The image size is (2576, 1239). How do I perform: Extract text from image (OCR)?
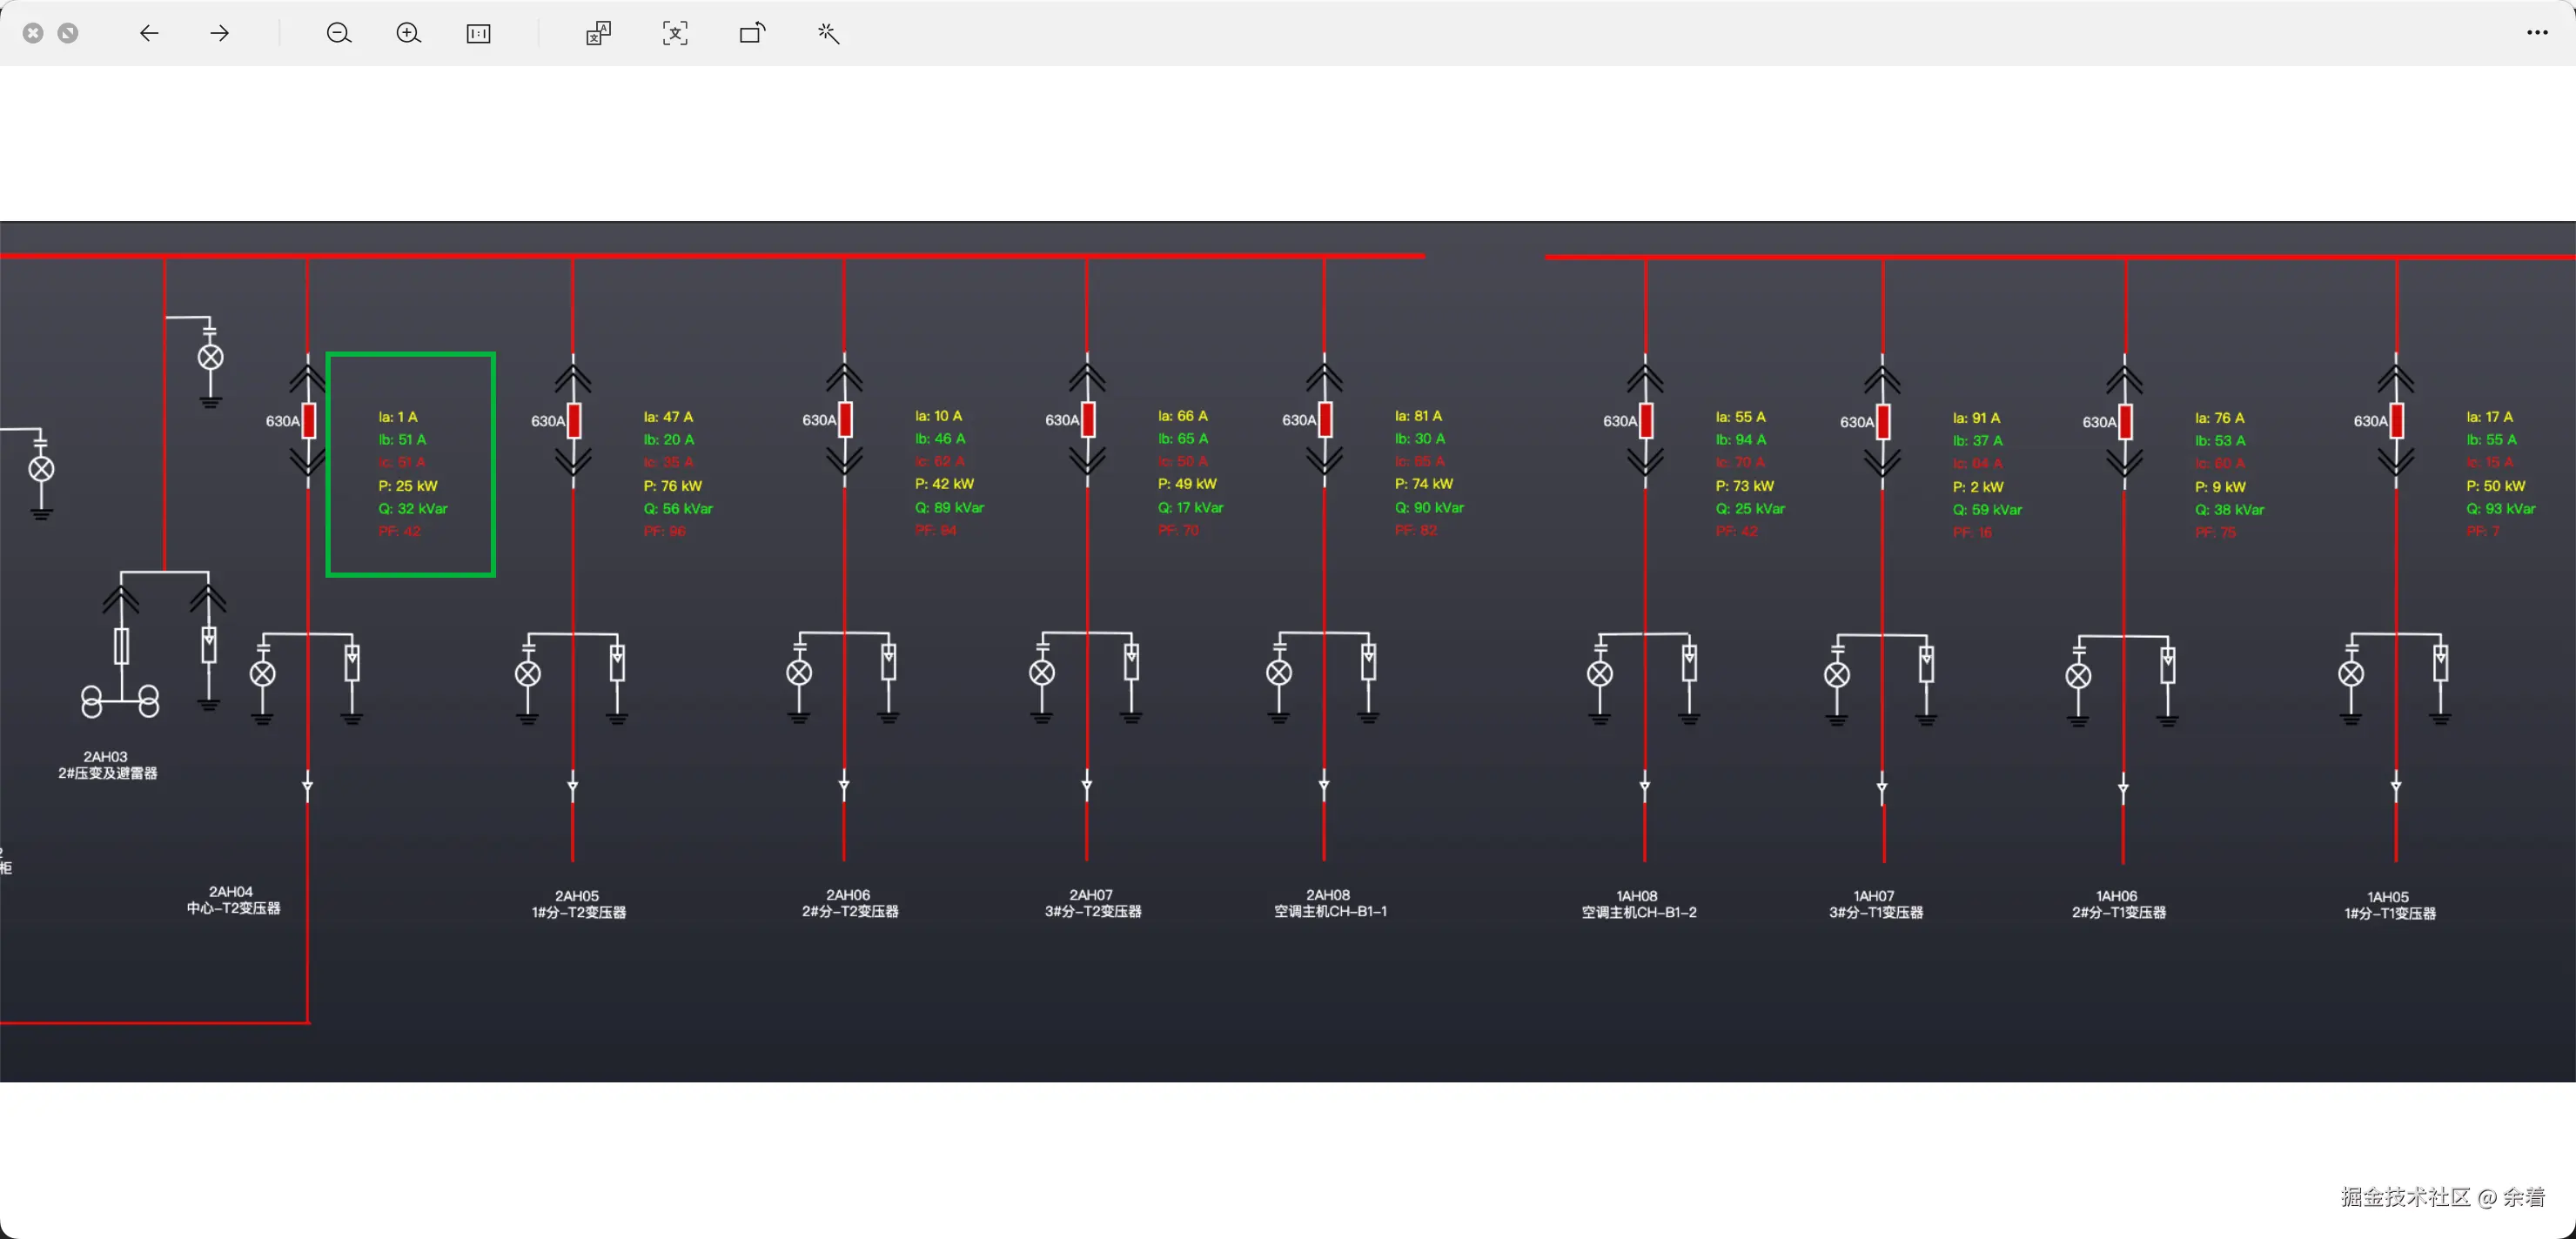coord(675,33)
